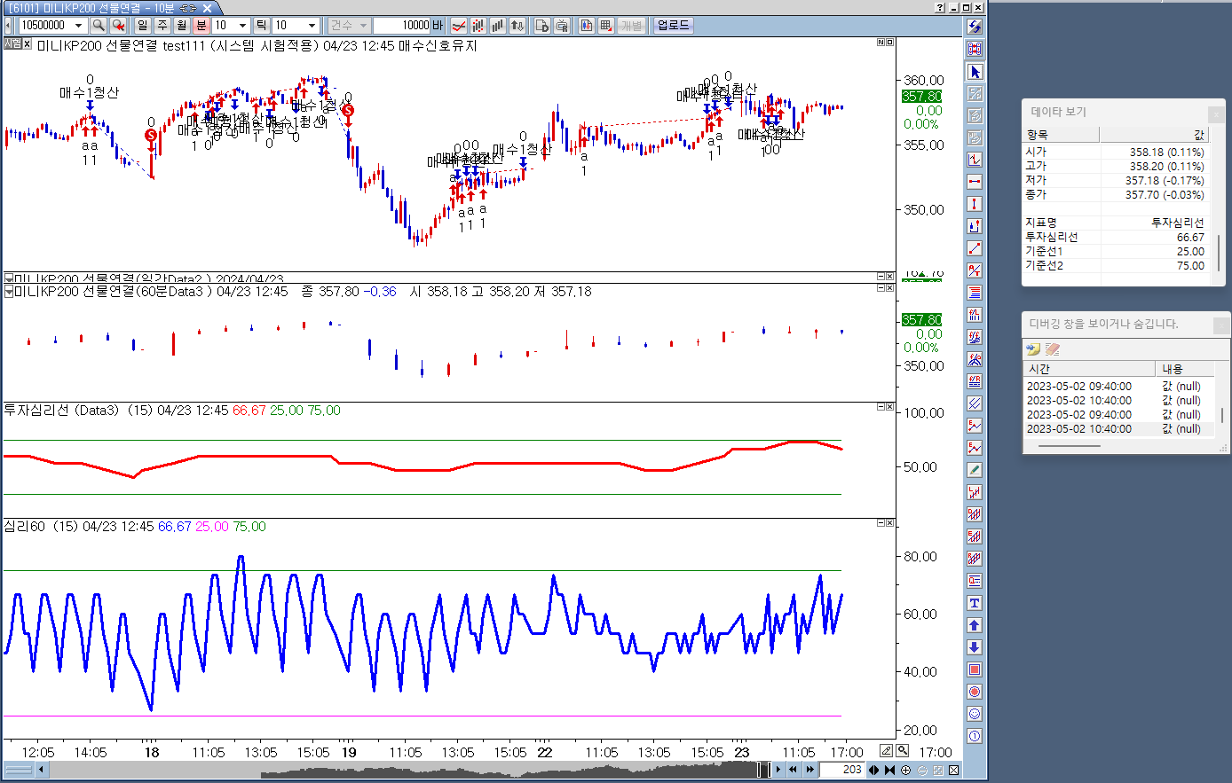Click the 업로드 button
Viewport: 1232px width, 783px height.
point(673,26)
